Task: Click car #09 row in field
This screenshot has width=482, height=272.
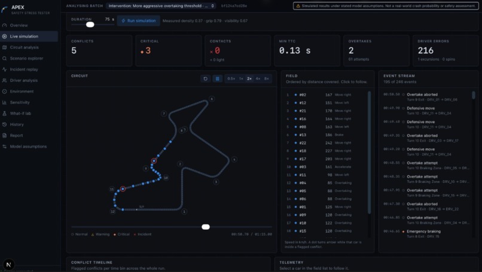Action: pyautogui.click(x=325, y=215)
